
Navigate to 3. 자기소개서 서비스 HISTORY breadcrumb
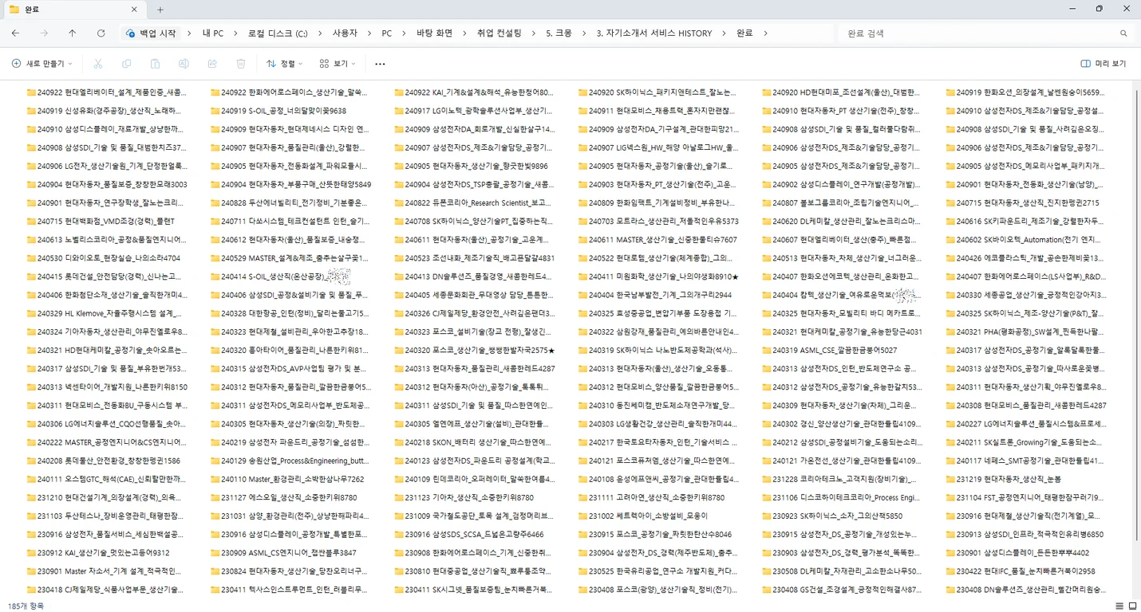[653, 33]
